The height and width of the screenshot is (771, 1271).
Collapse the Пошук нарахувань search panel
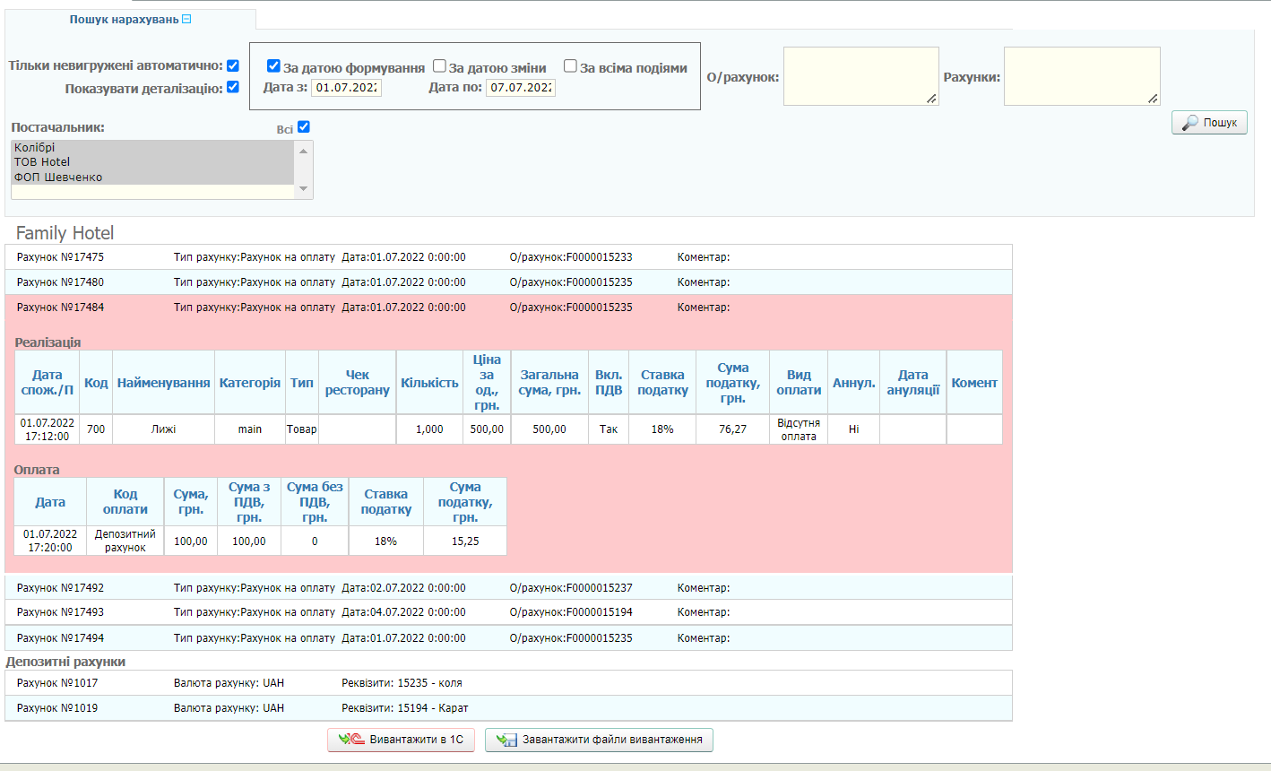186,19
